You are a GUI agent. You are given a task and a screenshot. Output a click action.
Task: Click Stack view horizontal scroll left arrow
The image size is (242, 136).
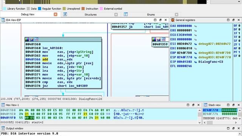click(x=205, y=123)
